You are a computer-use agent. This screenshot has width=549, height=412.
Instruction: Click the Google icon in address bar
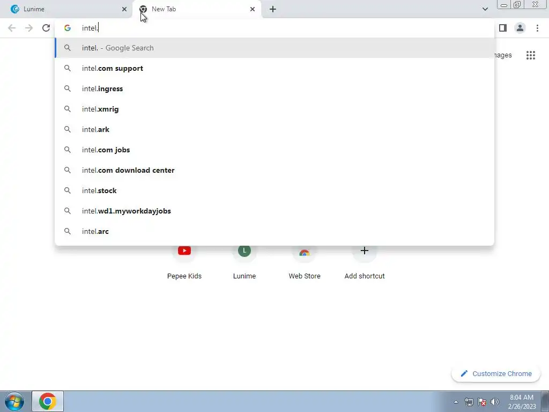tap(68, 28)
